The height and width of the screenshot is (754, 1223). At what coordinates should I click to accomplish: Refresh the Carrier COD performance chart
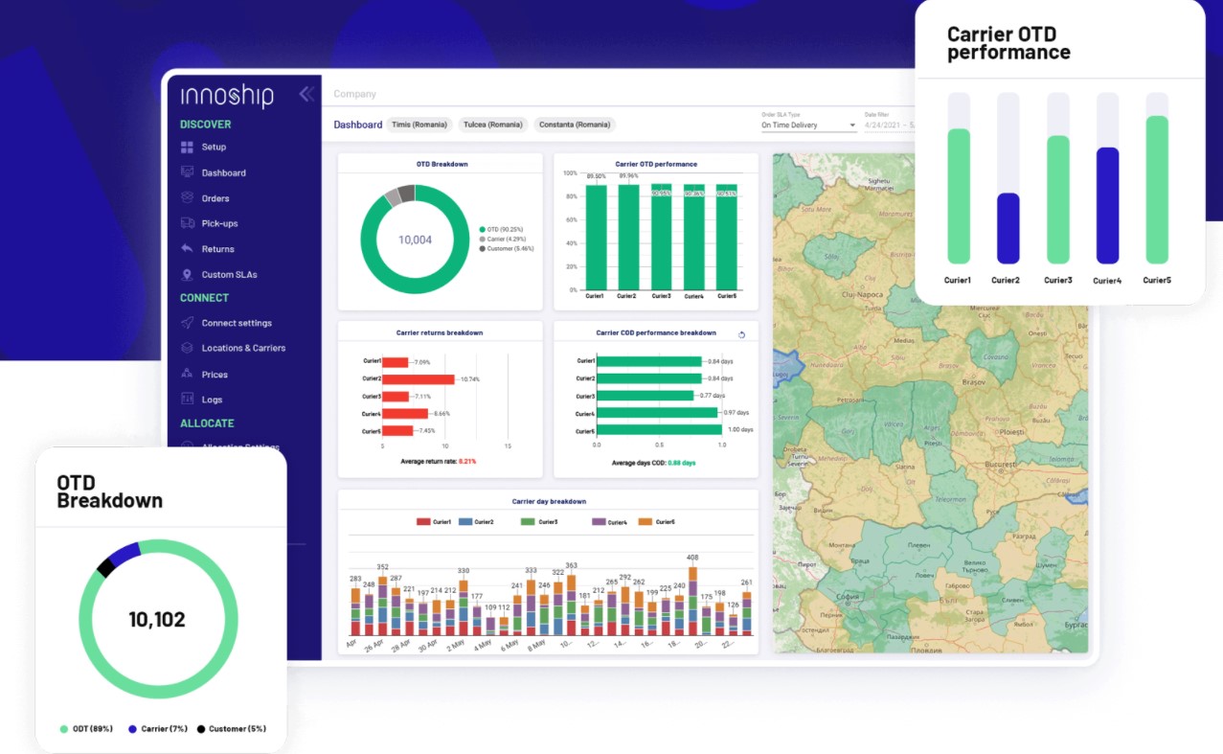coord(740,335)
